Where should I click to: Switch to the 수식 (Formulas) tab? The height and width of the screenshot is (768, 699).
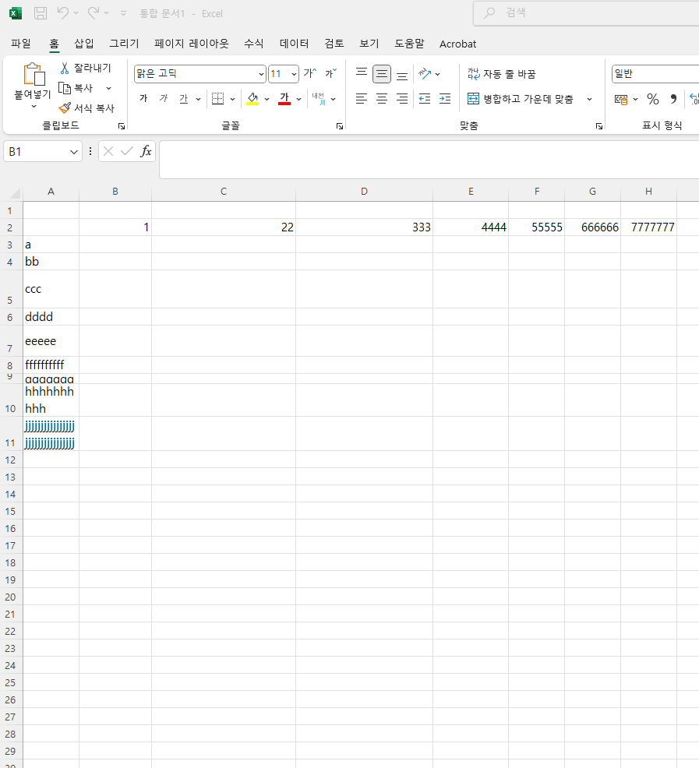(x=254, y=44)
